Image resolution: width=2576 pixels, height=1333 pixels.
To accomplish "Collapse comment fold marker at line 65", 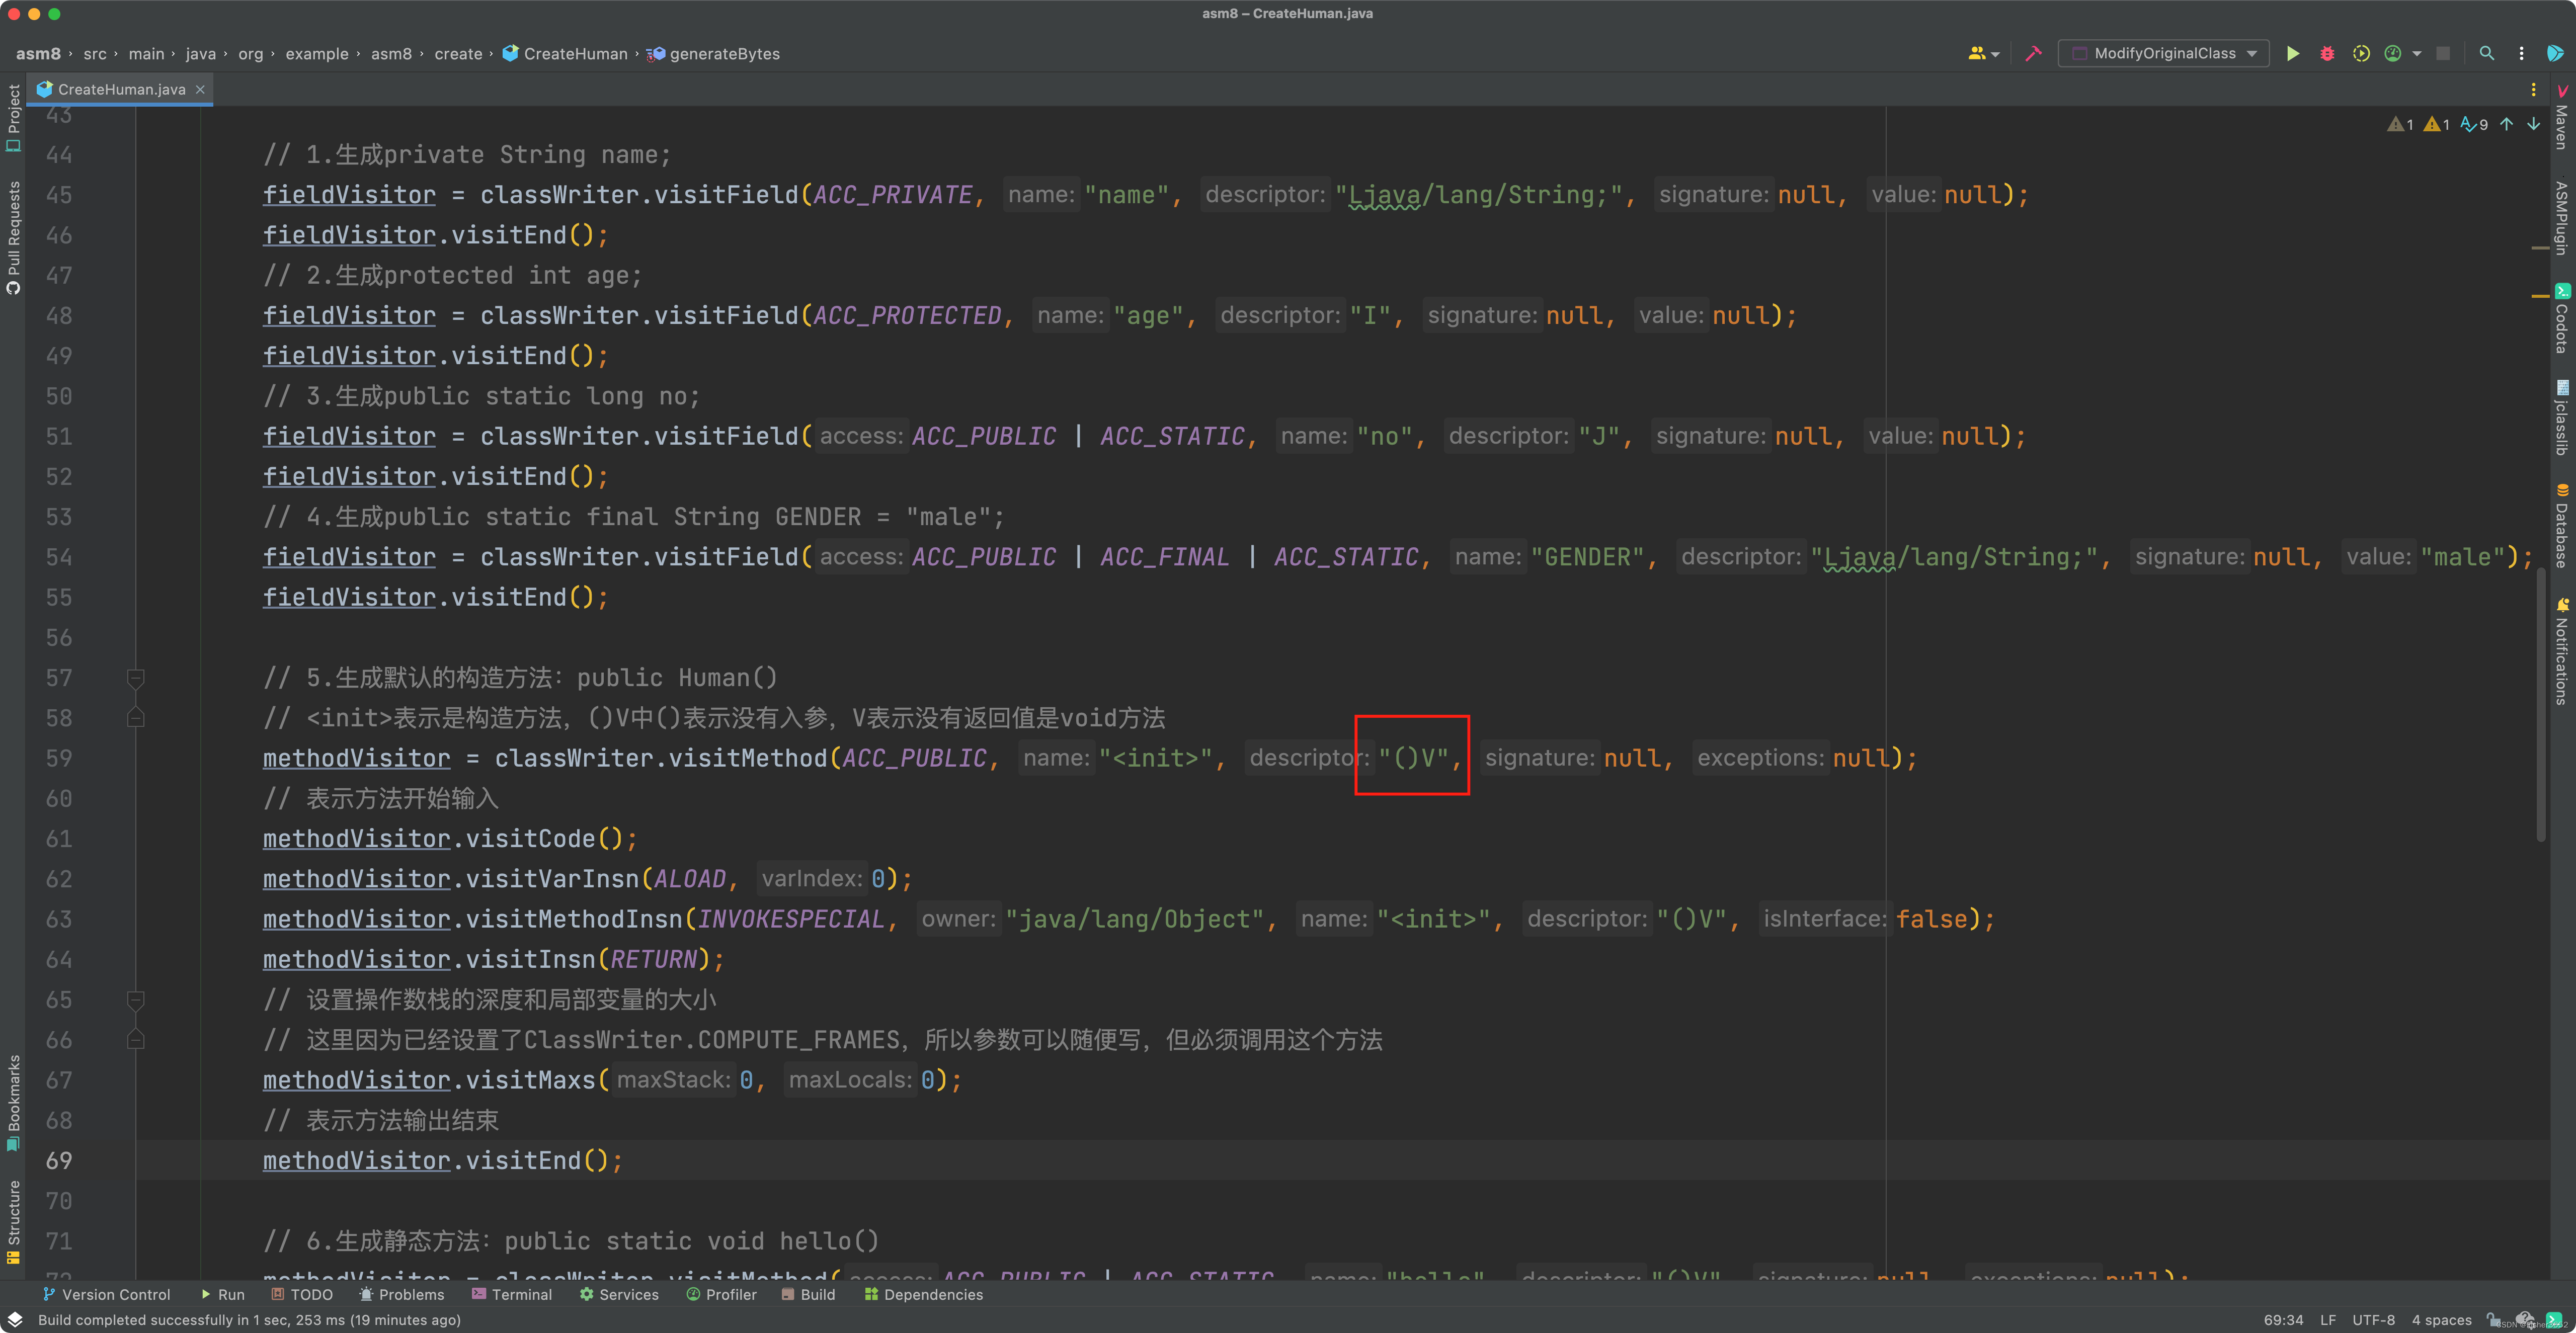I will [136, 1000].
